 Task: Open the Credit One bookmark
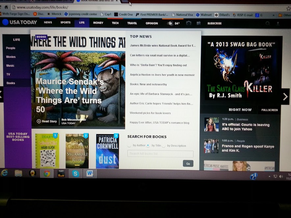[123, 14]
